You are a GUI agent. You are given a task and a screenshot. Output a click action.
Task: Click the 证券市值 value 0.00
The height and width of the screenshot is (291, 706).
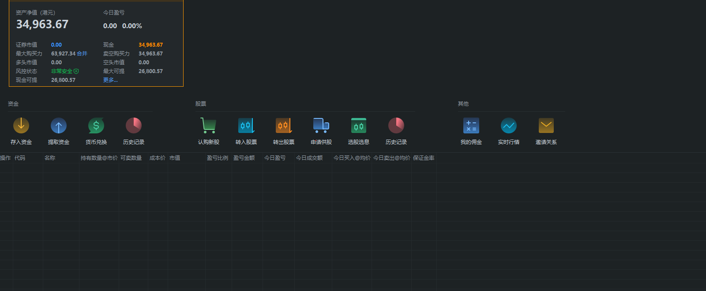tap(56, 45)
